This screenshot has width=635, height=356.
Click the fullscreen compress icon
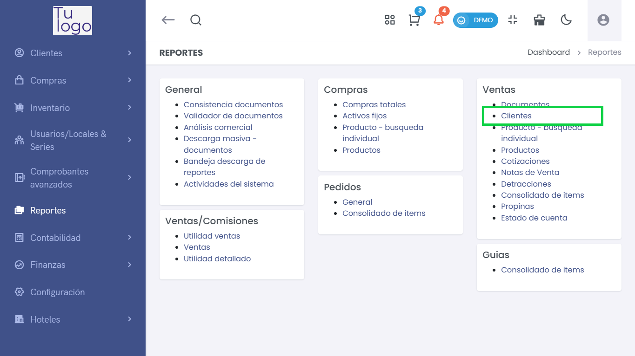[x=513, y=20]
